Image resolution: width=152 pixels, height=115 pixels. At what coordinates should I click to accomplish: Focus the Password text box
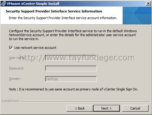coord(71,68)
